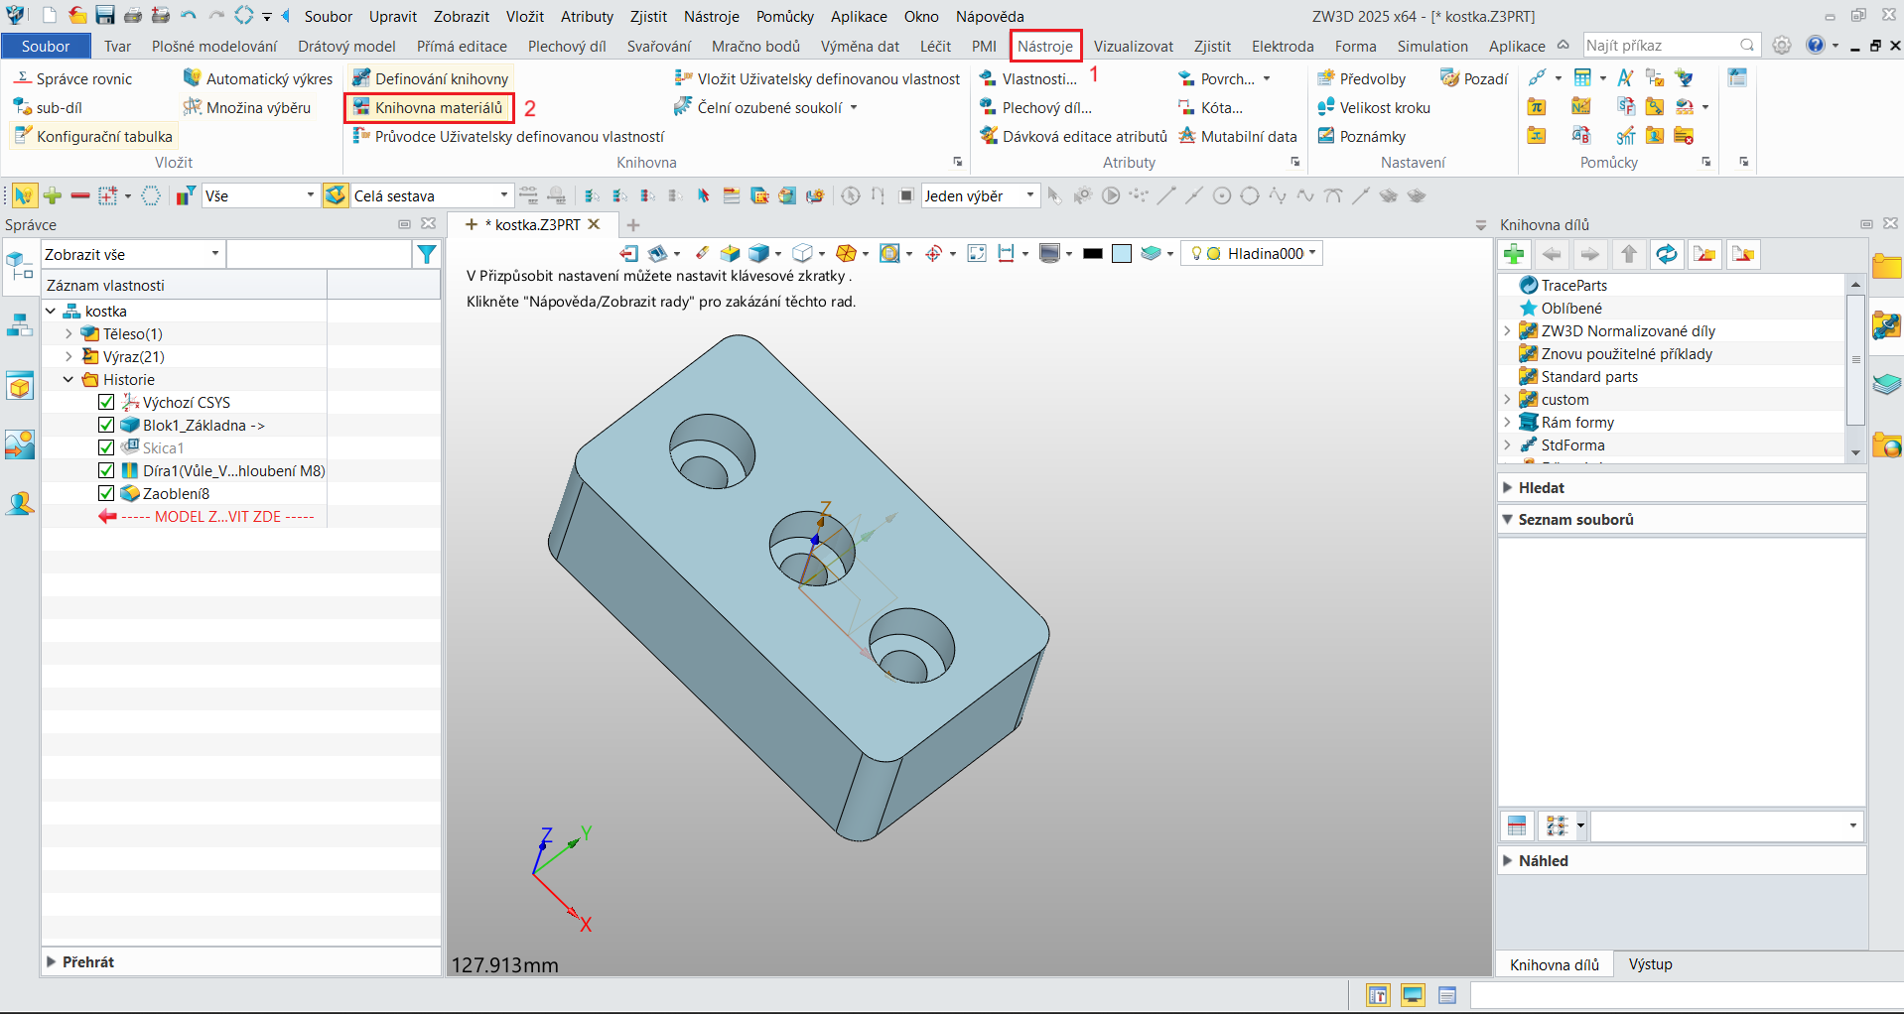Uncheck Skica1 in the history tree
1904x1014 pixels.
click(x=106, y=447)
